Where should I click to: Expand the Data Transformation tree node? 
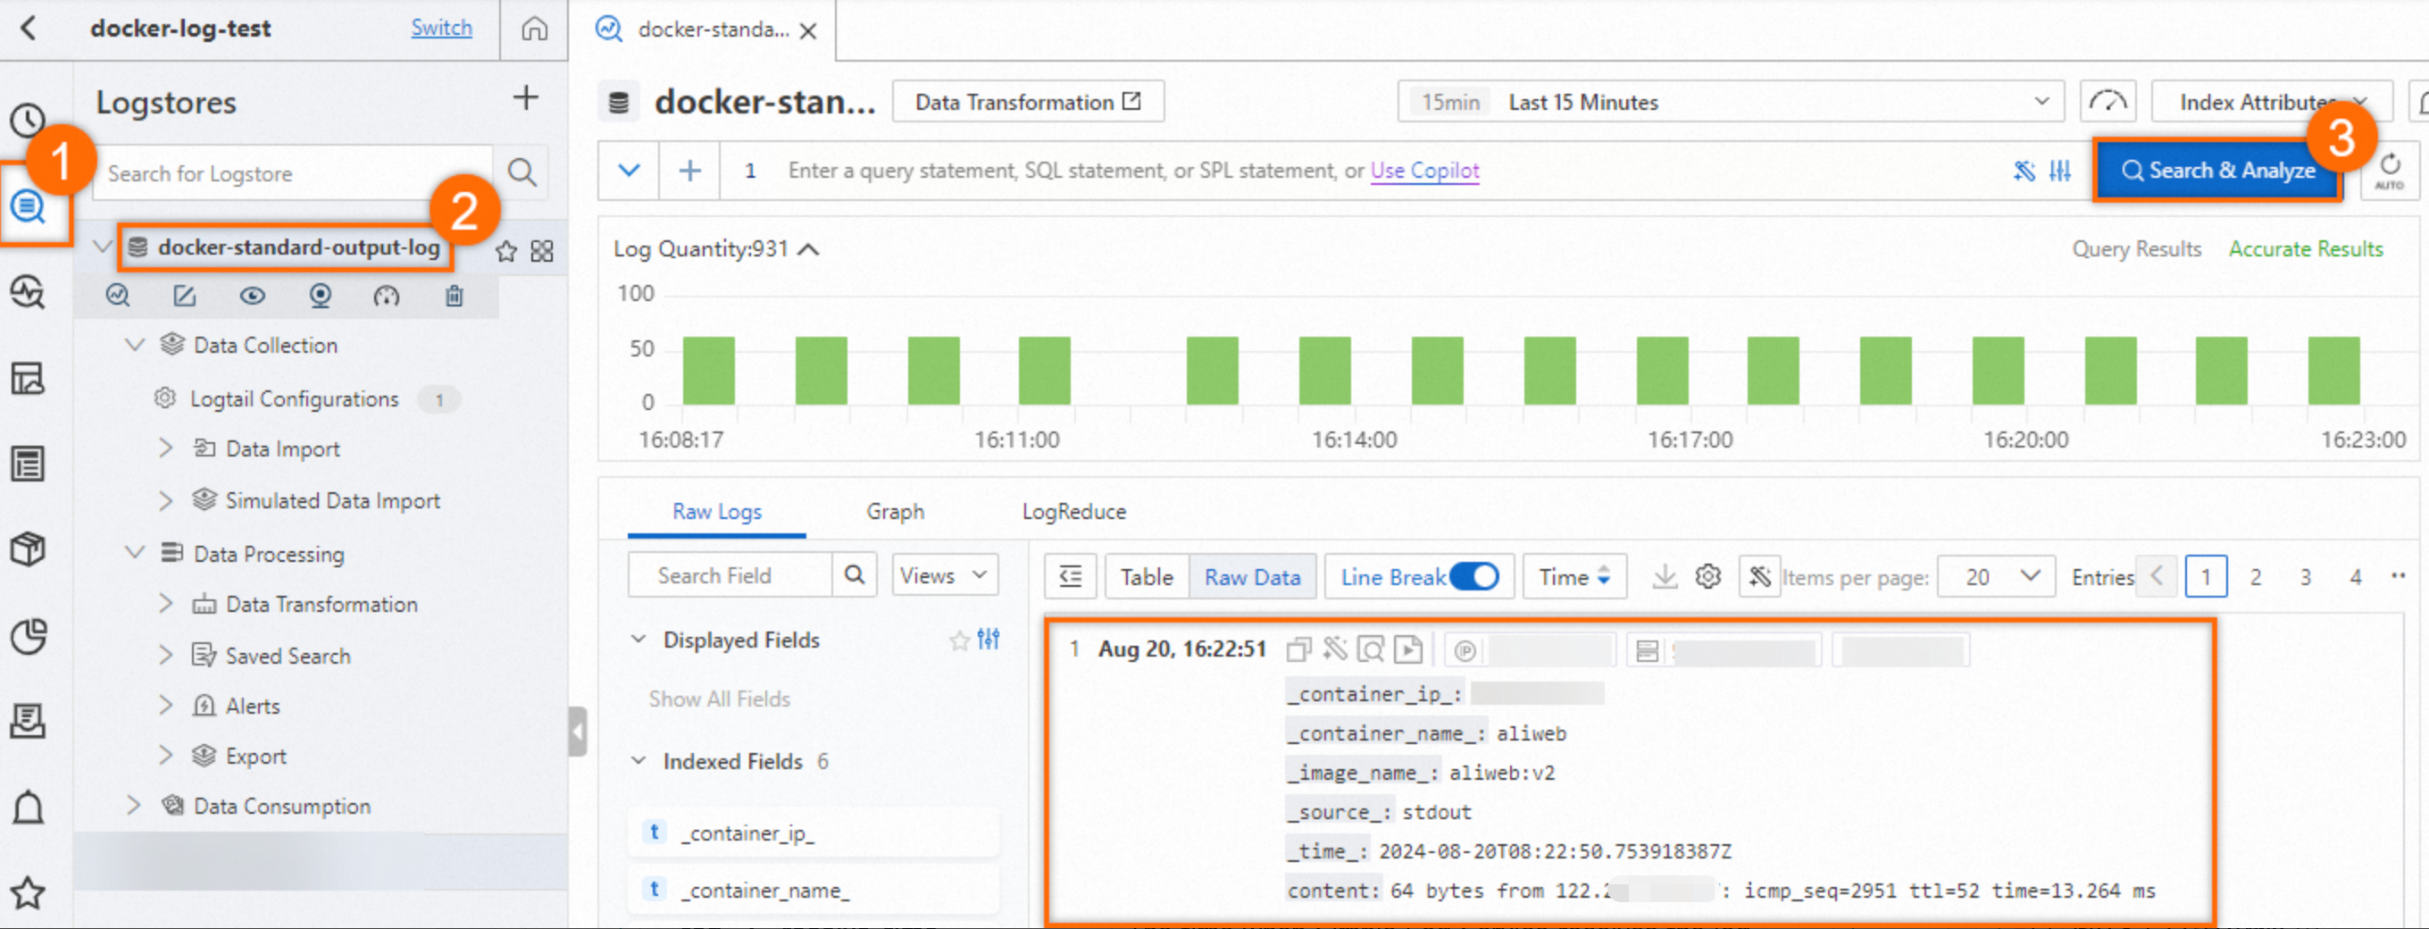pos(166,605)
